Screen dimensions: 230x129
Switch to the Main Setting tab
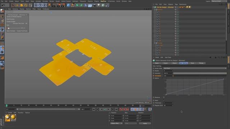183,63
